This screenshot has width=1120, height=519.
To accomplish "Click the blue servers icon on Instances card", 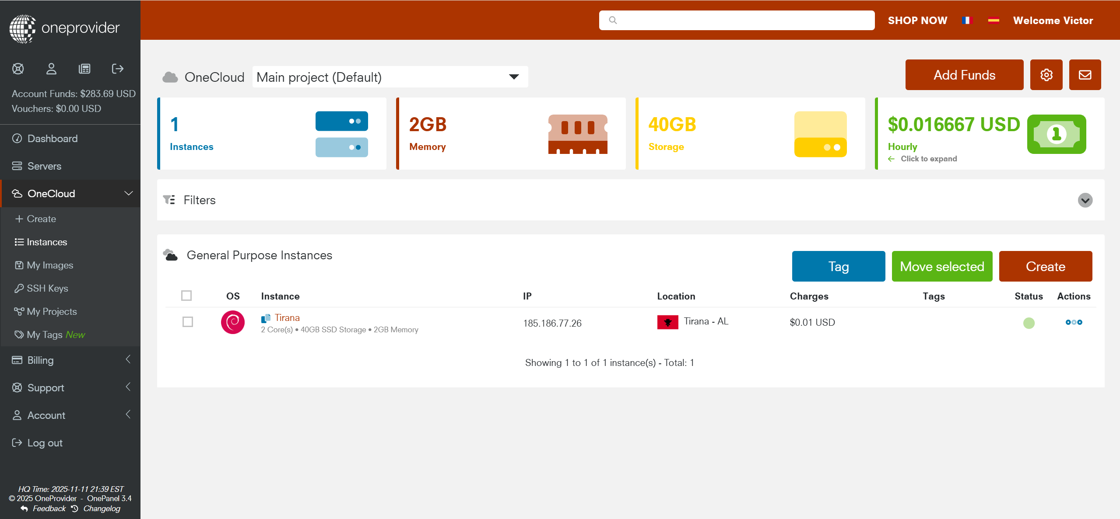I will point(342,134).
